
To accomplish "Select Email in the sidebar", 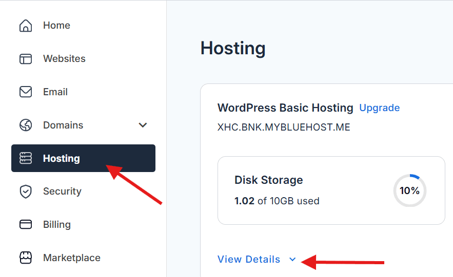I will click(55, 92).
